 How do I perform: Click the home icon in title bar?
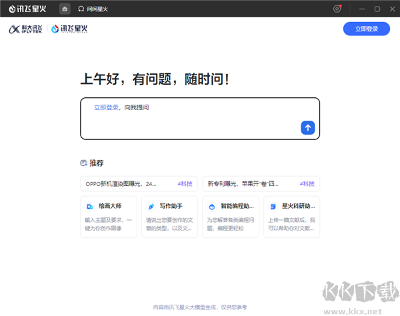pyautogui.click(x=65, y=9)
